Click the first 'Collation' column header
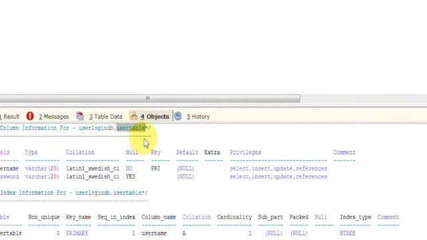The image size is (427, 240). point(80,153)
